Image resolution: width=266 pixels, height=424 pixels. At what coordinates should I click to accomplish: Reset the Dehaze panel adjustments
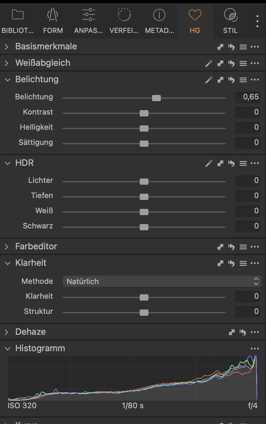[x=243, y=332]
